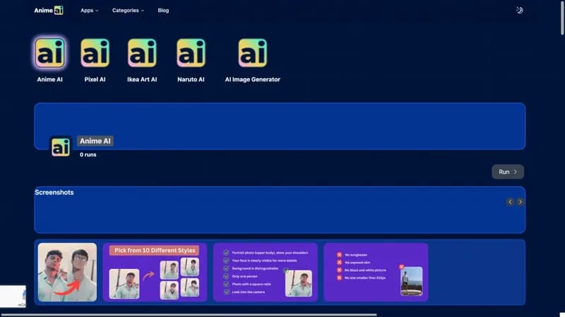The image size is (565, 317).
Task: Expand the Categories dropdown menu
Action: (128, 11)
